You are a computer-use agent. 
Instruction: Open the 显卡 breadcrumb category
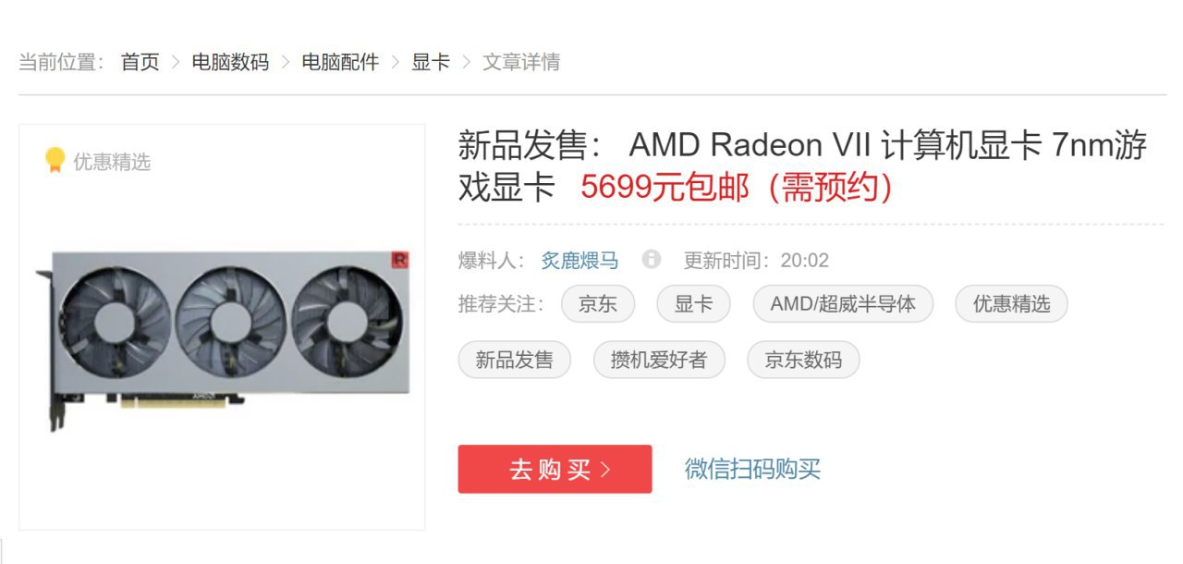click(431, 62)
